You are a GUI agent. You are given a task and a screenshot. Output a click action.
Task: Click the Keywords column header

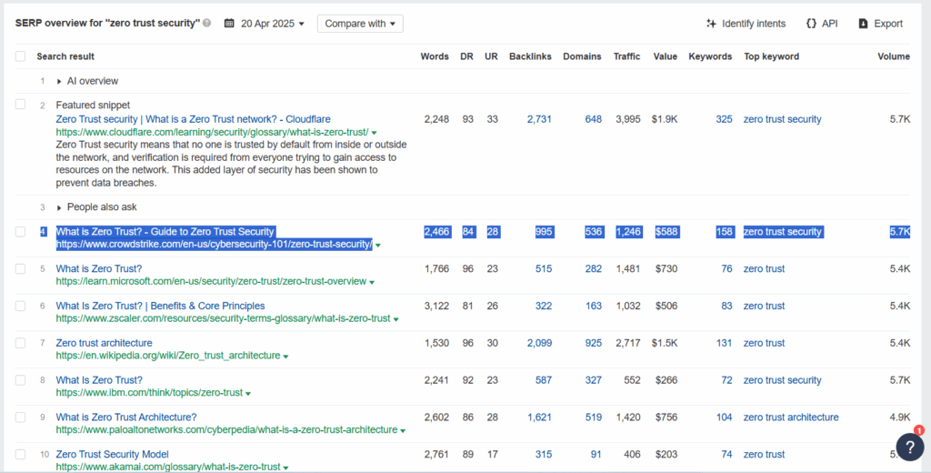710,56
